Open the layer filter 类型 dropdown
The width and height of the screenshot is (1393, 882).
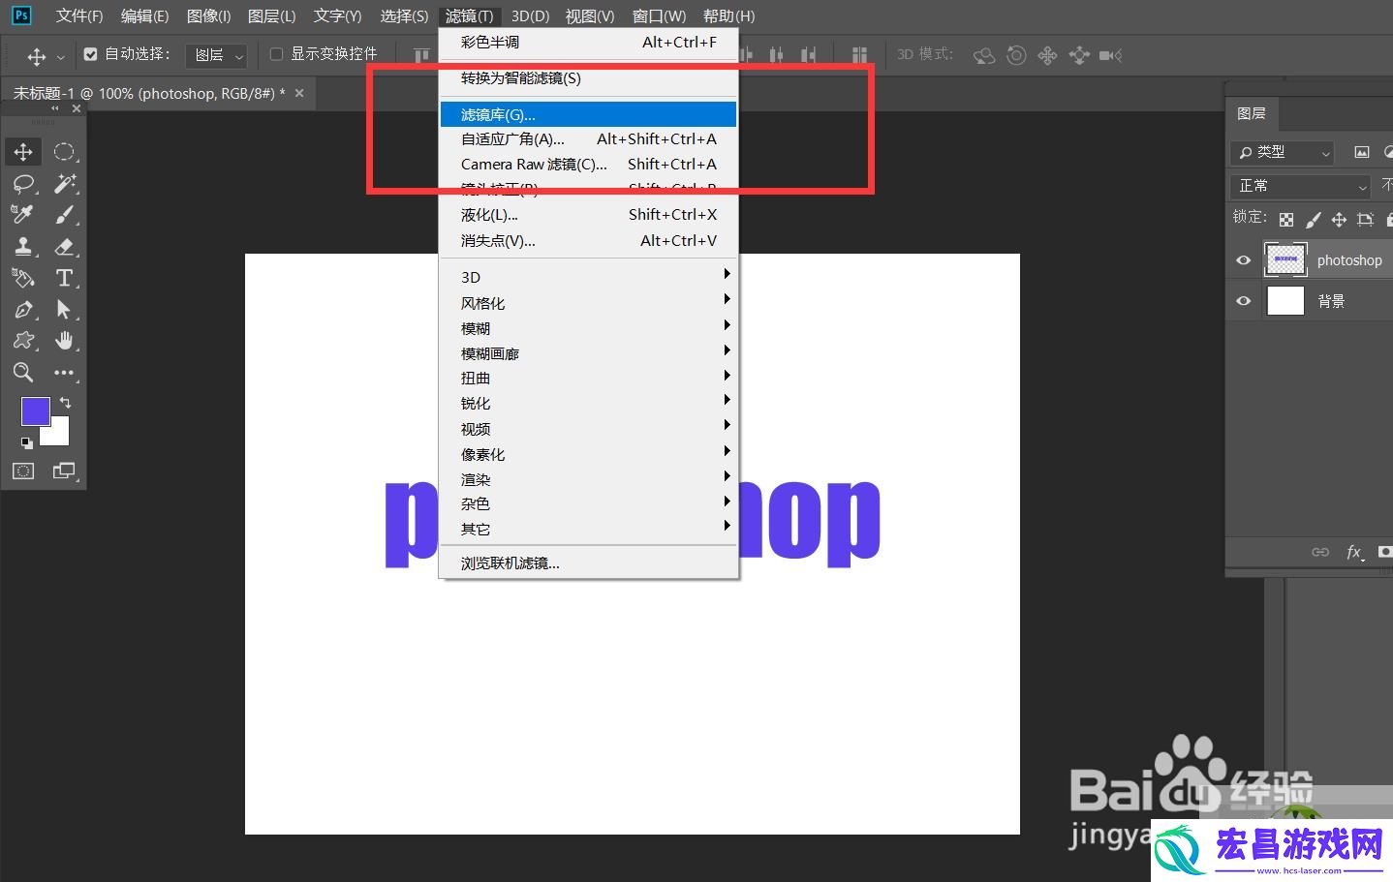(x=1284, y=152)
